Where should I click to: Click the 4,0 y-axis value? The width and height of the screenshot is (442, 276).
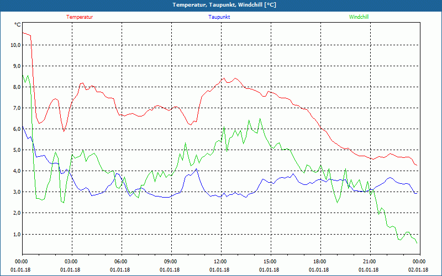click(x=17, y=171)
